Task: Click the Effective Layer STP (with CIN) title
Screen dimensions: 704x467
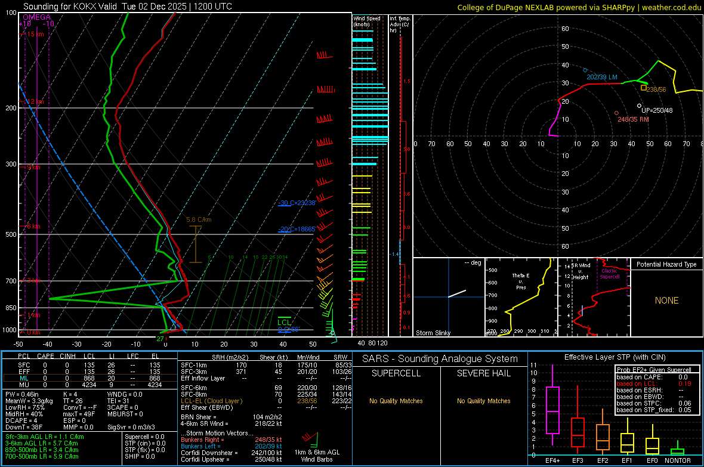Action: click(x=615, y=357)
